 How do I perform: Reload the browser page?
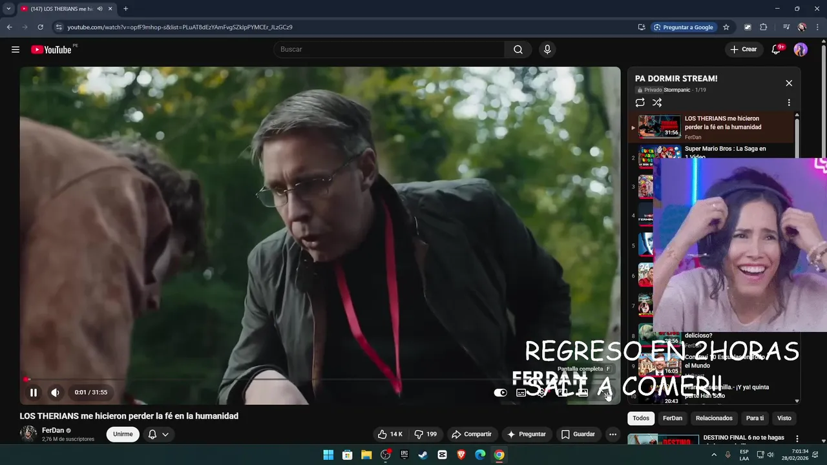pyautogui.click(x=40, y=27)
